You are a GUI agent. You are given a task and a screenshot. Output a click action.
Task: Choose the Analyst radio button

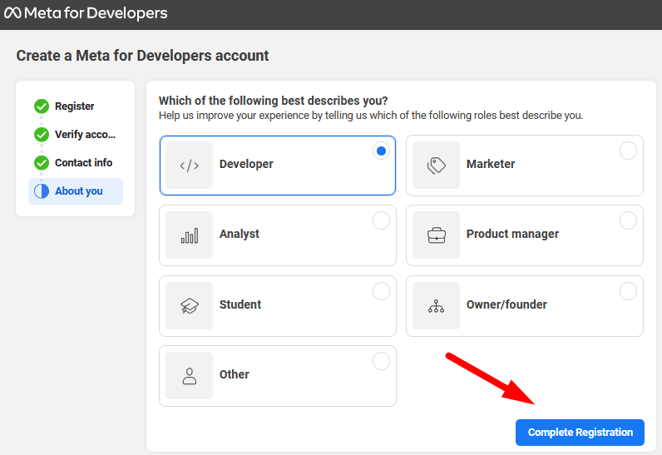tap(381, 220)
